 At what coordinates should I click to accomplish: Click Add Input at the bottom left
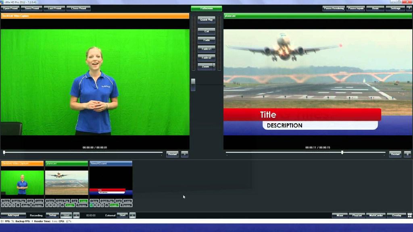click(x=13, y=215)
